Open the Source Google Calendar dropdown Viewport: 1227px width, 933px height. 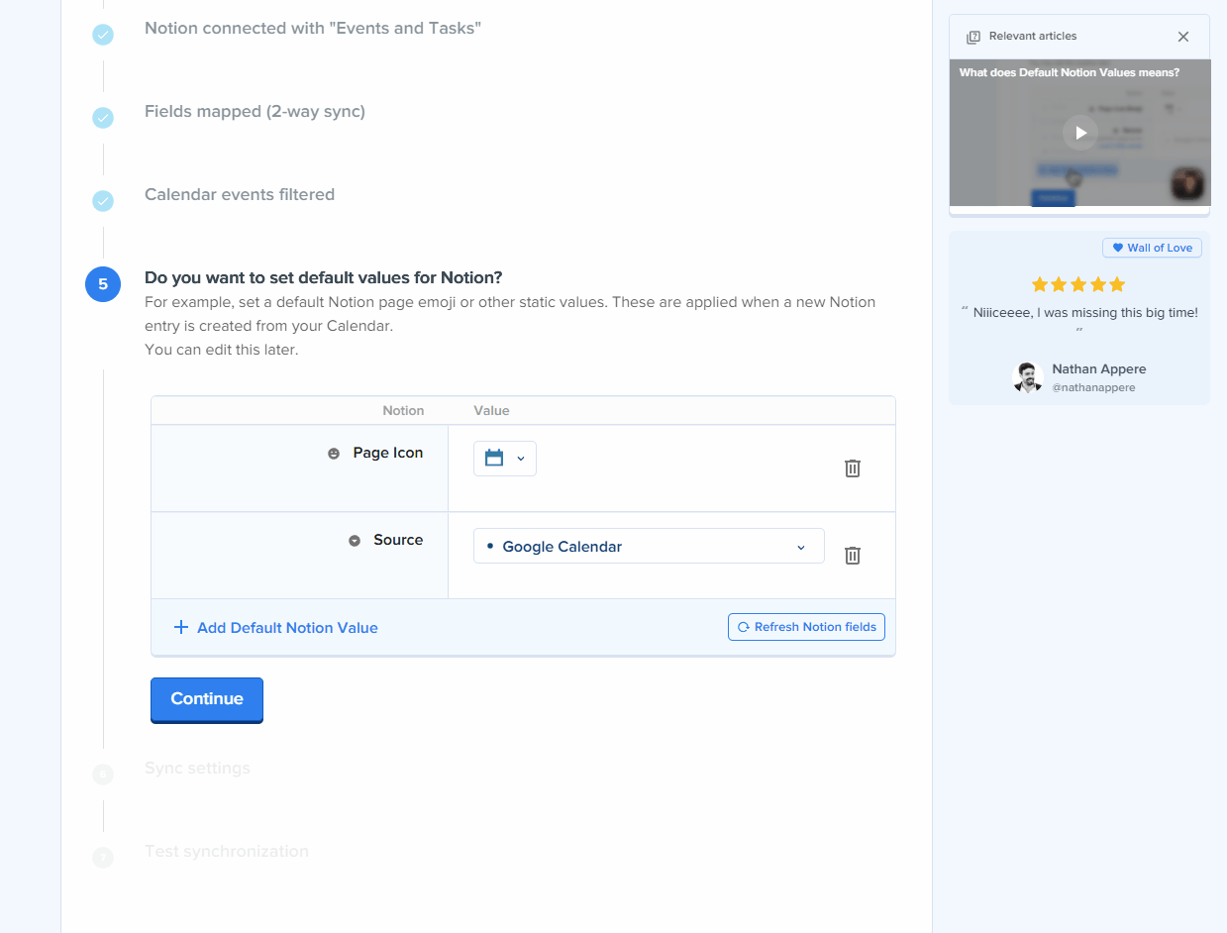(649, 546)
